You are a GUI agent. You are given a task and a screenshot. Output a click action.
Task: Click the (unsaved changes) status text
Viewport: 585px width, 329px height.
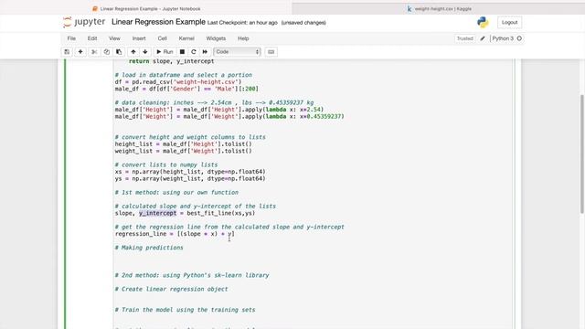point(303,23)
